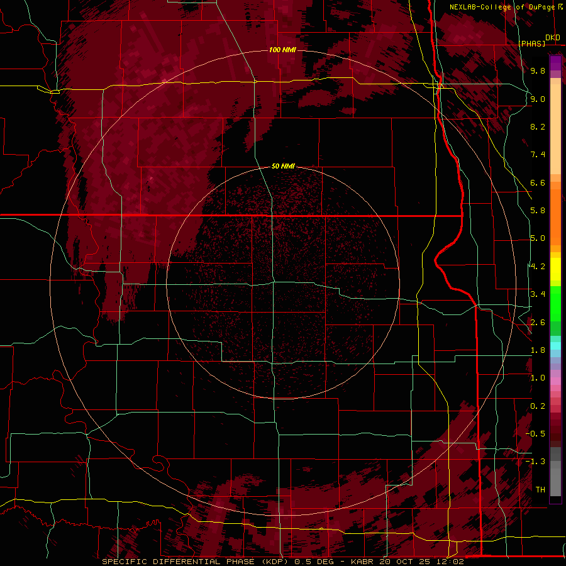This screenshot has height=566, width=566.
Task: Click the 5.8 value on the color scale
Action: coord(538,211)
